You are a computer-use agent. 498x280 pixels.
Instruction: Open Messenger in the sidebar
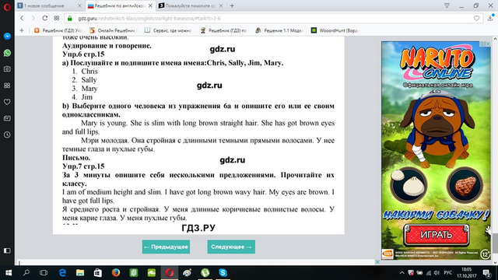tap(7, 37)
